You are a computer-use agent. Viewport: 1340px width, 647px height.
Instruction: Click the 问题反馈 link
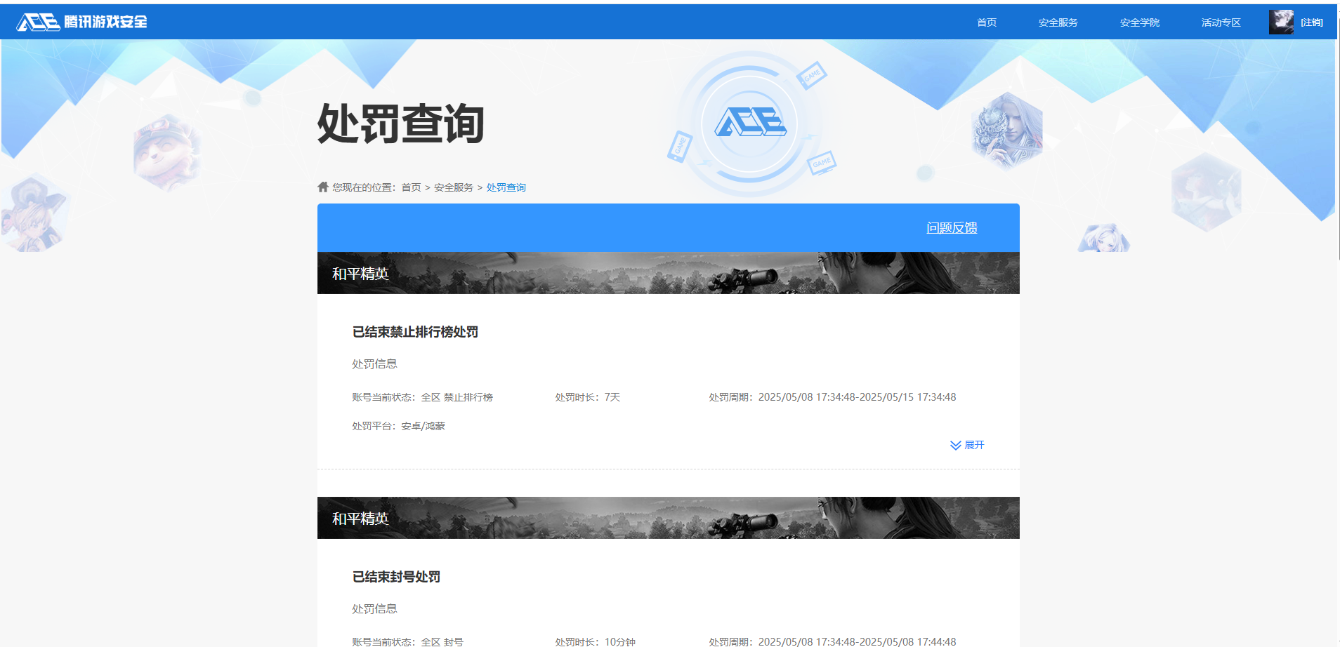click(953, 227)
